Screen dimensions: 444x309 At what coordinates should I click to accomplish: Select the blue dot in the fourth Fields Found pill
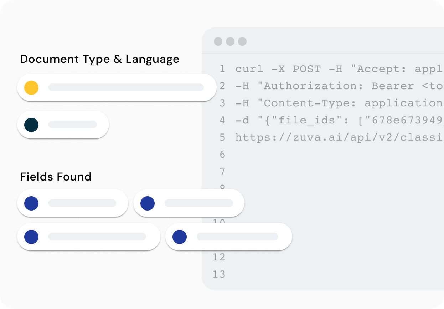[180, 237]
